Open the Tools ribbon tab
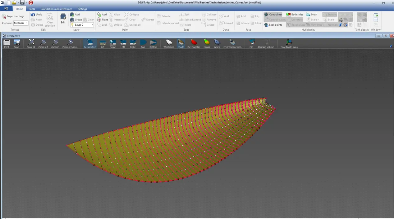The width and height of the screenshot is (394, 219). coord(32,9)
